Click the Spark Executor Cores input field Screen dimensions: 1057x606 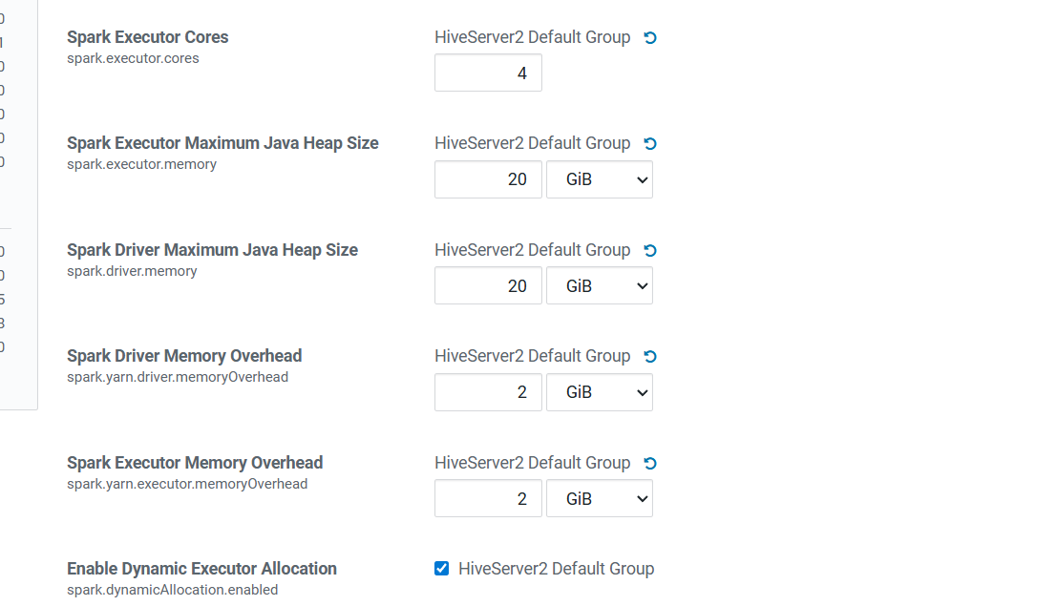[488, 73]
